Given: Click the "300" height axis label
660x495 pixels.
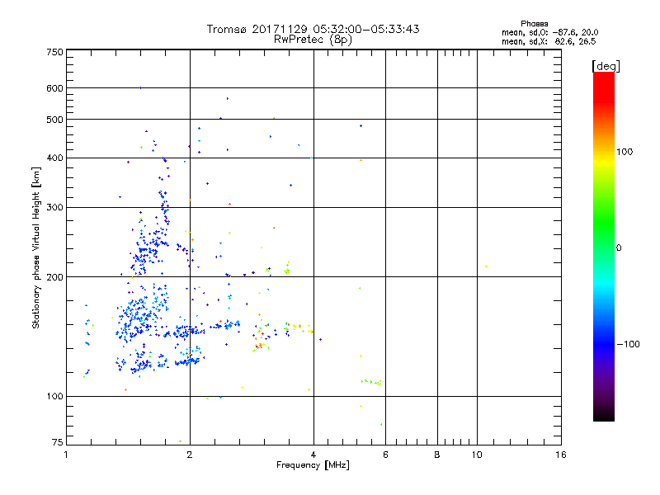Looking at the screenshot, I should click(54, 207).
